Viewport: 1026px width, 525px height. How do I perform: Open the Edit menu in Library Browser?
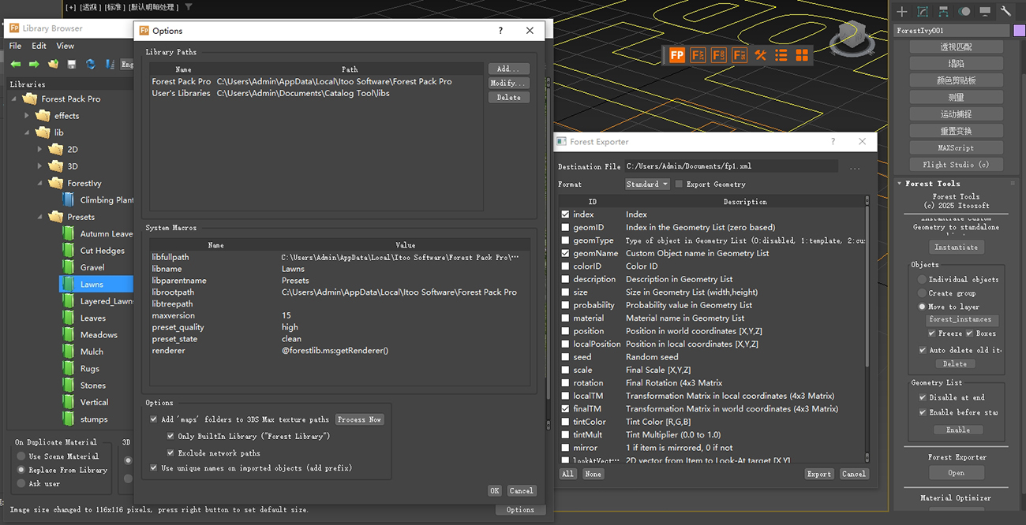[x=39, y=46]
